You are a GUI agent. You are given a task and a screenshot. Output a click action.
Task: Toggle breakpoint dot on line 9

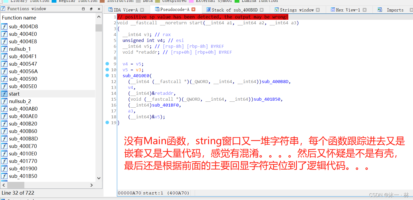coord(107,64)
